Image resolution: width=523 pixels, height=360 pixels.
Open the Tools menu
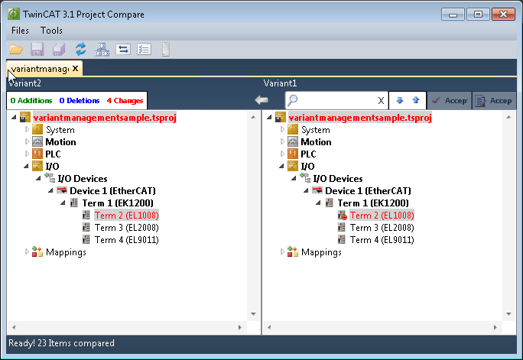point(51,31)
